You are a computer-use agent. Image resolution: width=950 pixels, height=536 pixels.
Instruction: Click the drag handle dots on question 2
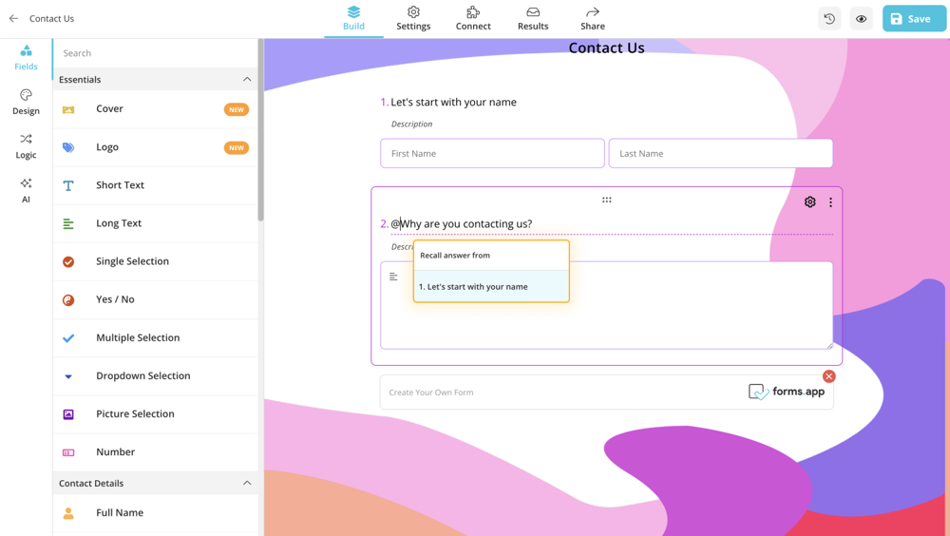[606, 200]
